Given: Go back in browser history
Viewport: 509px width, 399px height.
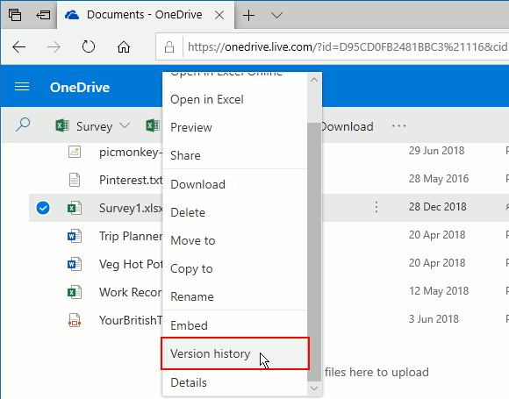Looking at the screenshot, I should 18,47.
